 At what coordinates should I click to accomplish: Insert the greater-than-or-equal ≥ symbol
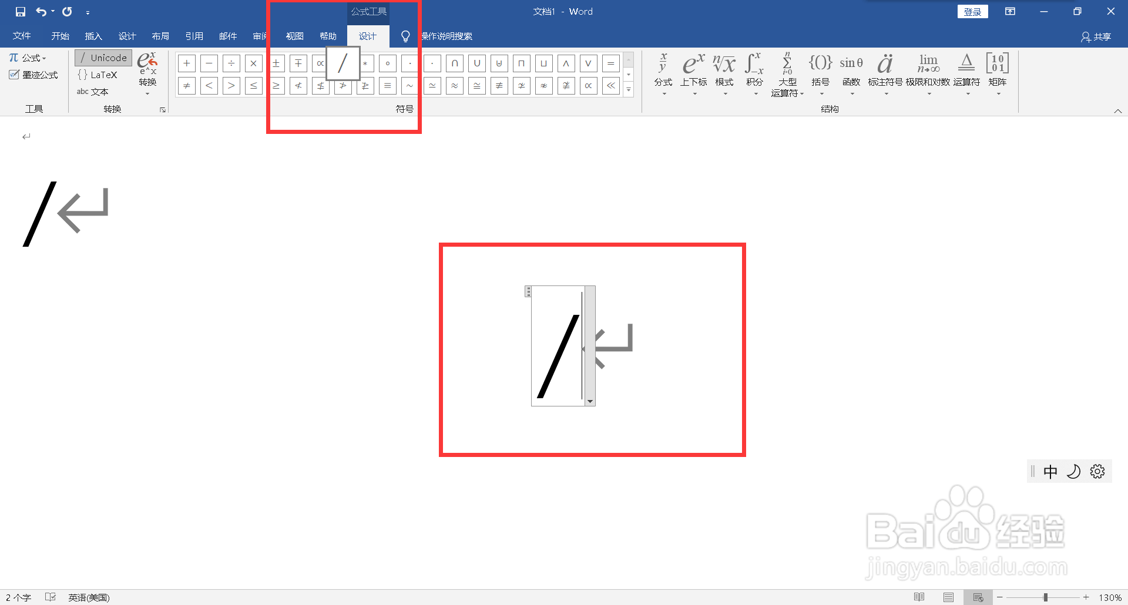point(276,86)
